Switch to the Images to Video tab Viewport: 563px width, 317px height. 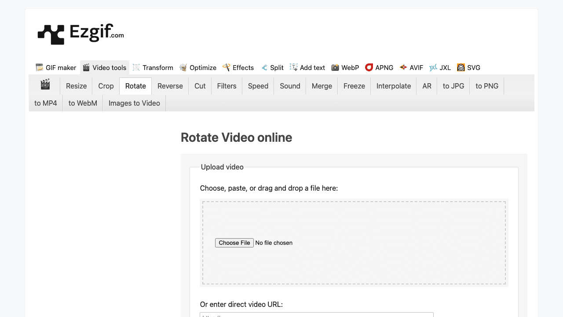tap(134, 103)
